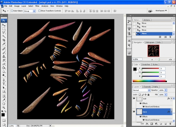Image resolution: width=176 pixels, height=127 pixels.
Task: Switch to the Histogram tab
Action: coord(150,42)
